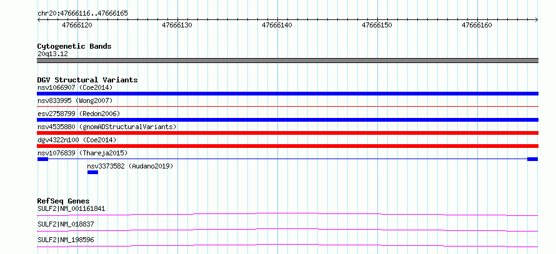
Task: Click the esv2758799 (Redon2006) label
Action: click(79, 114)
